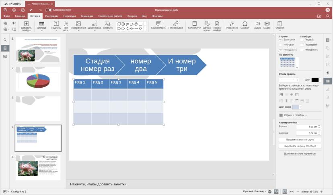Open the Файл menu tab
The image size is (333, 195).
click(x=6, y=16)
